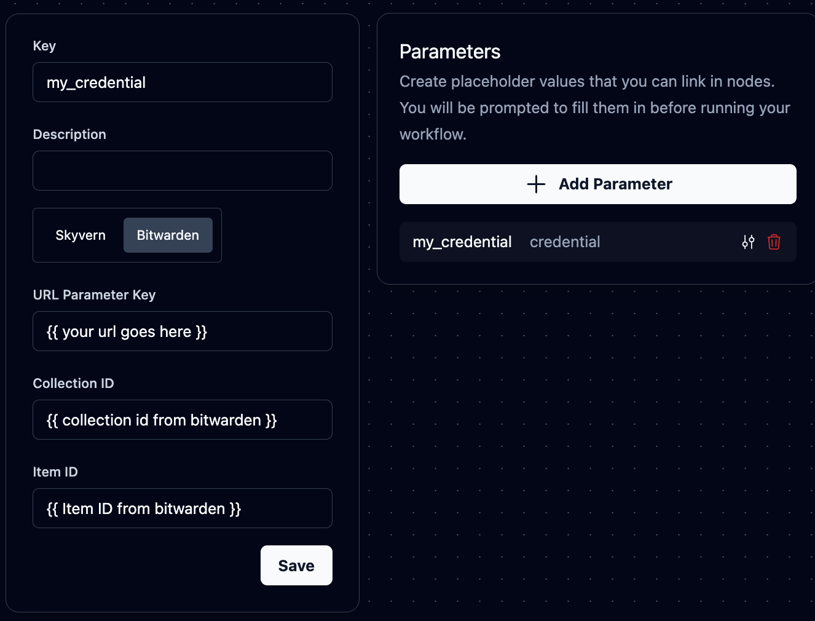Toggle the credential source to Skyvern

point(81,235)
